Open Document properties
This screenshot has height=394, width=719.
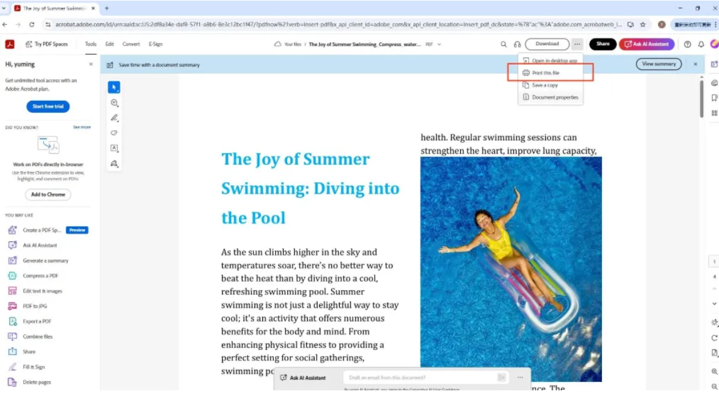click(x=550, y=97)
